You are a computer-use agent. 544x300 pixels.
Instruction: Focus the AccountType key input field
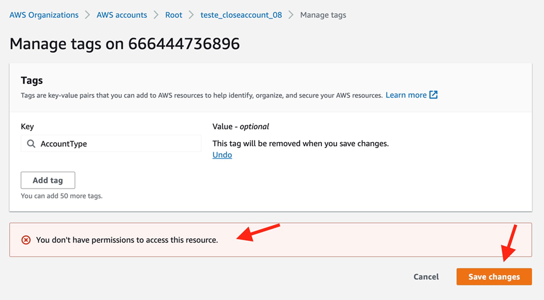[x=111, y=143]
